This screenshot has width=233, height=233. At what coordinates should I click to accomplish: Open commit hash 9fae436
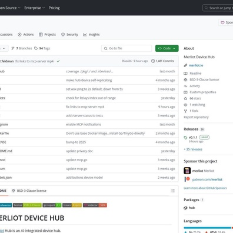tap(127, 61)
